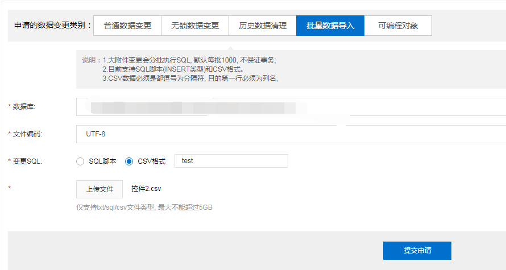
Task: Click the 文件编码 field label
Action: [27, 134]
